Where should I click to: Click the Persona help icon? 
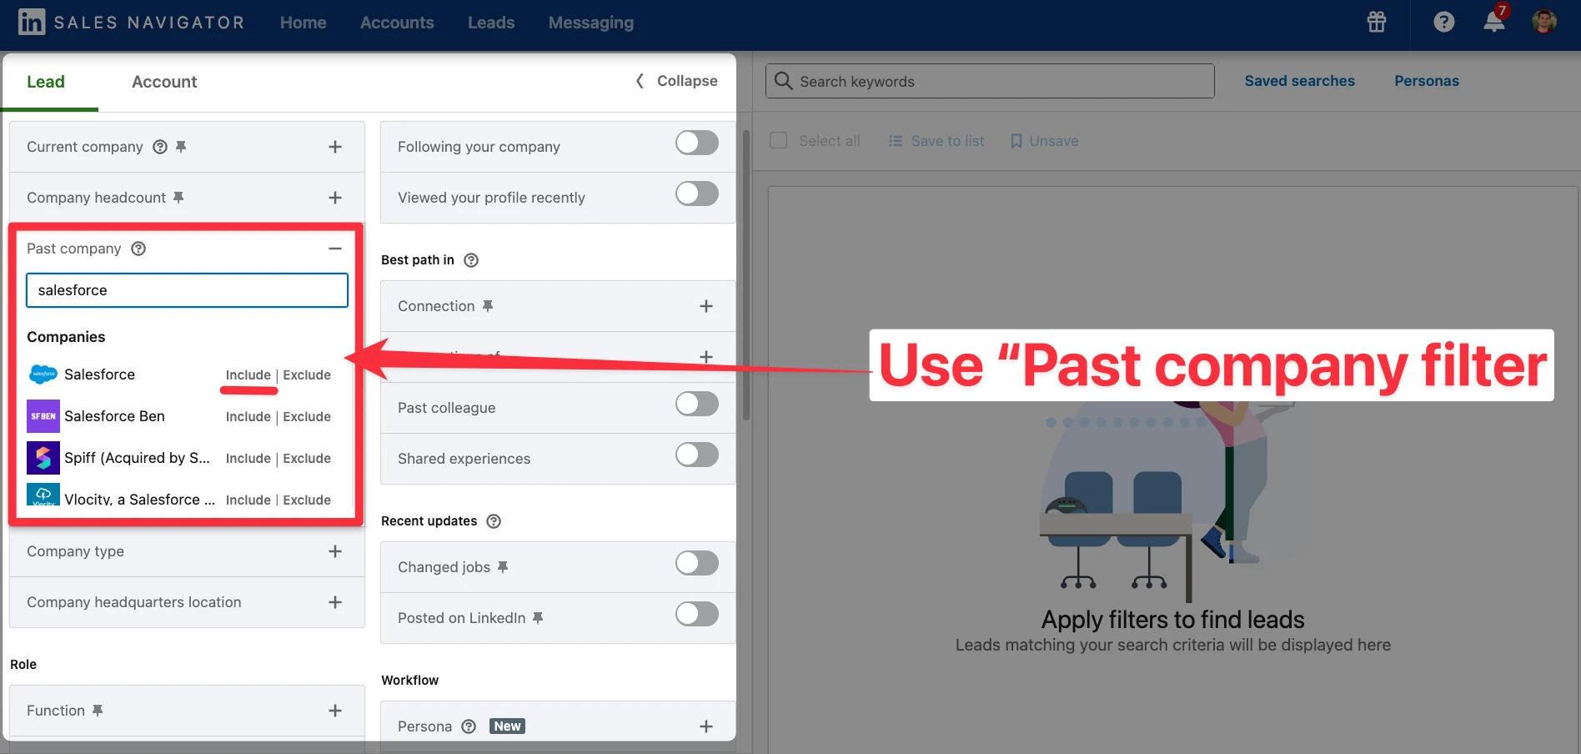pyautogui.click(x=469, y=726)
